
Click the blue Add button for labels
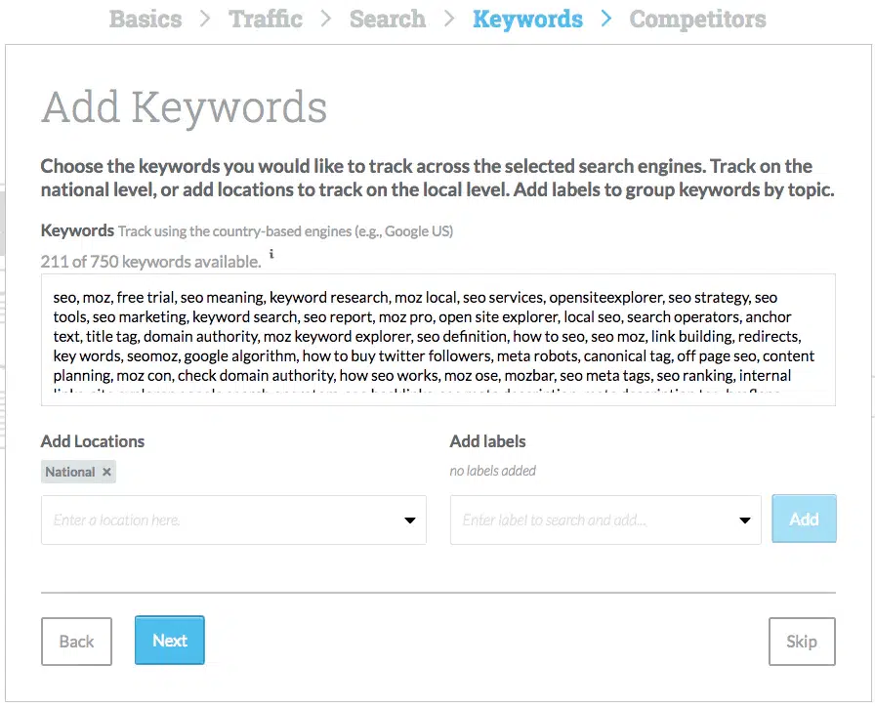tap(804, 519)
